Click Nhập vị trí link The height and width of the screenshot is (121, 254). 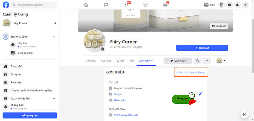[120, 100]
